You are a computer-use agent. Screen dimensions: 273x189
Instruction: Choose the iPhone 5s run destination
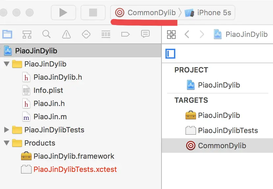tap(208, 13)
